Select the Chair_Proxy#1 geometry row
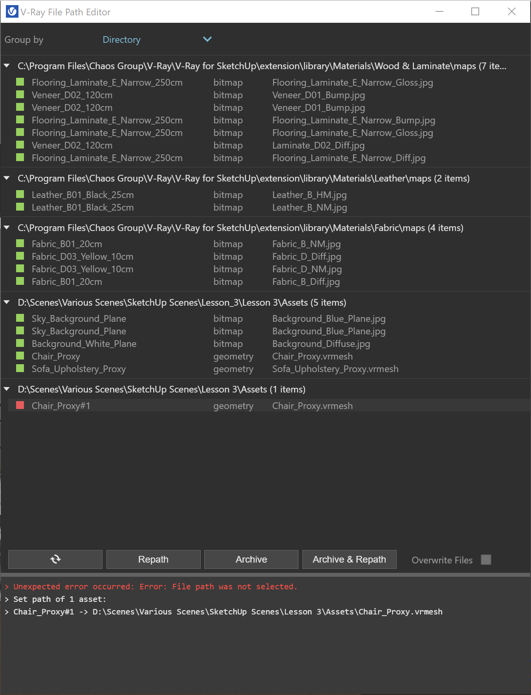 coord(269,405)
